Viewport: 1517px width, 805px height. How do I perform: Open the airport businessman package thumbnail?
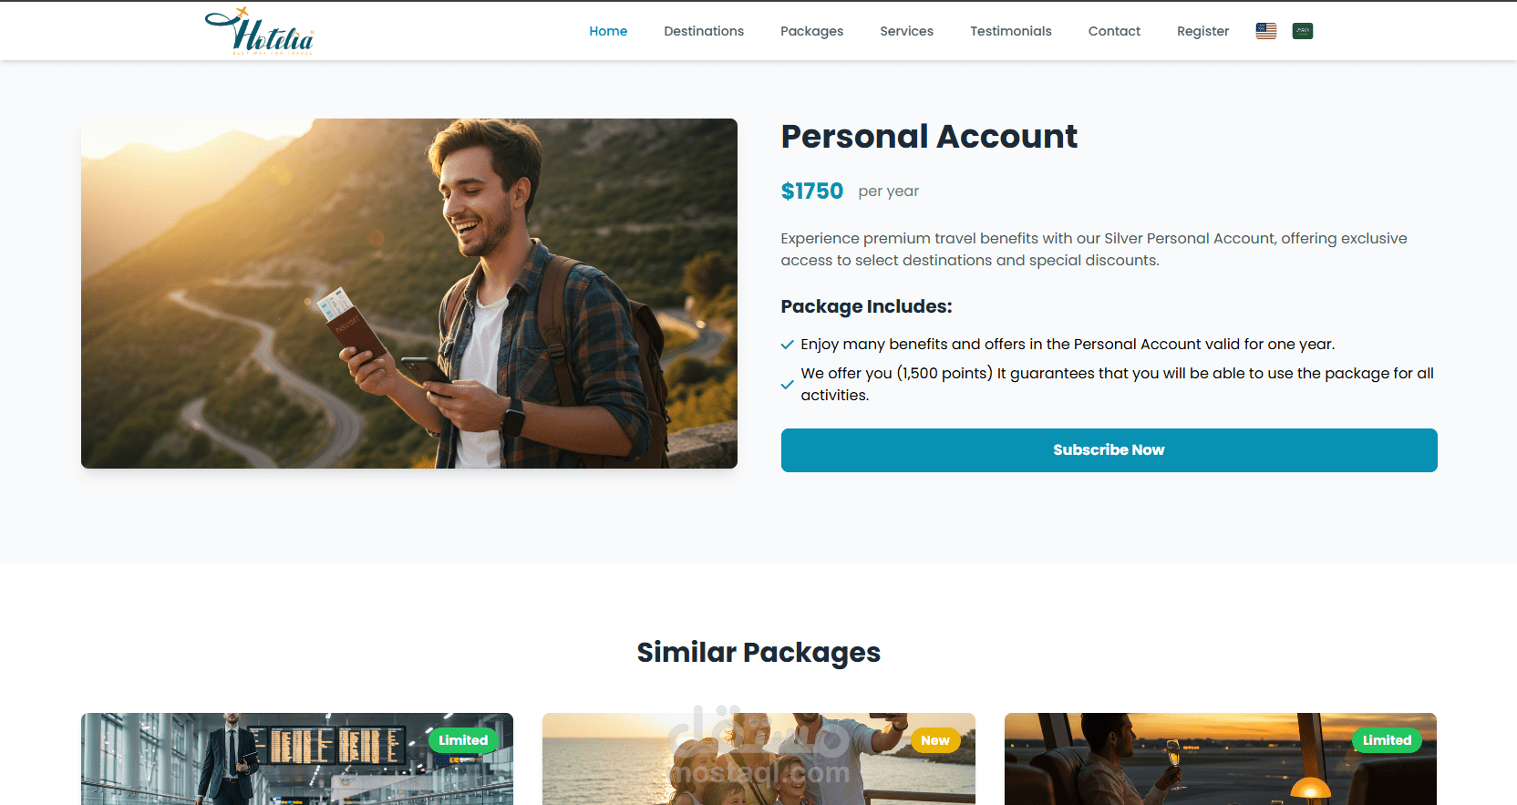pyautogui.click(x=297, y=759)
